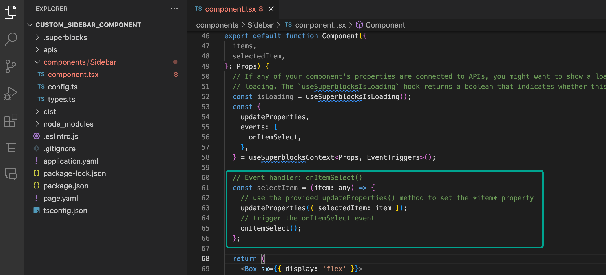606x275 pixels.
Task: Click the component.tsx breadcrumb segment
Action: [x=320, y=25]
